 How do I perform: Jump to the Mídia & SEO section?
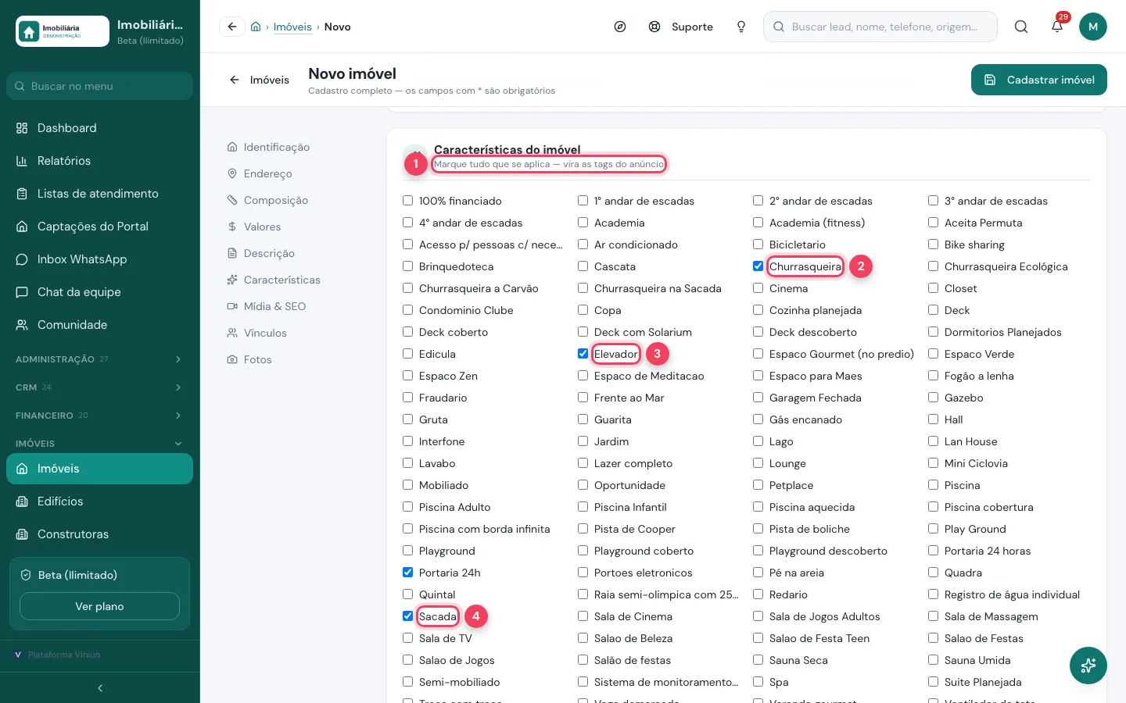coord(266,306)
